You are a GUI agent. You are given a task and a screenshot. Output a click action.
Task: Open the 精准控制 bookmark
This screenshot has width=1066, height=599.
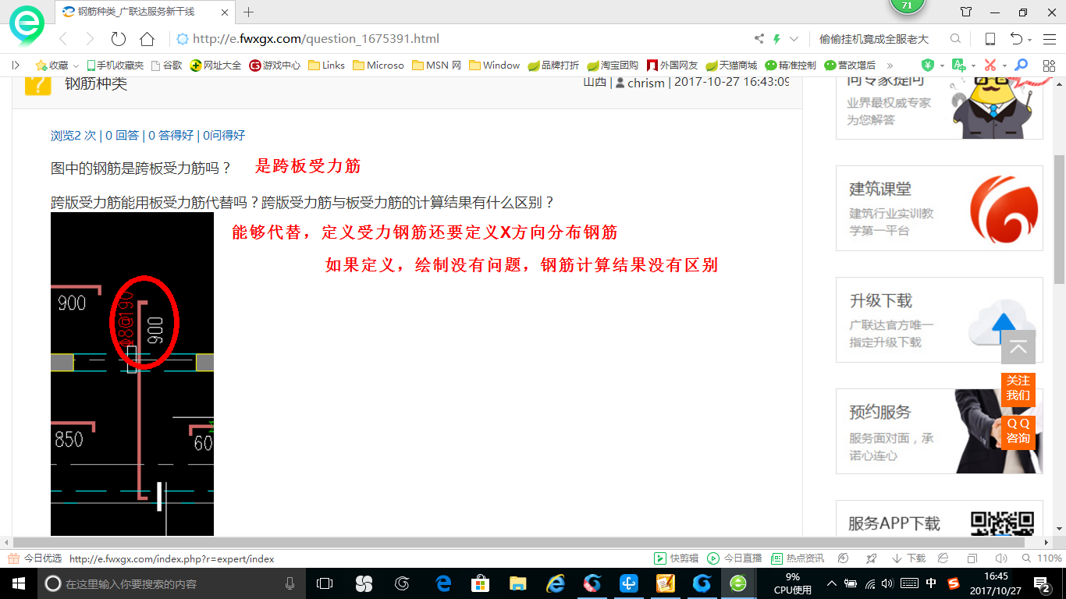(791, 66)
